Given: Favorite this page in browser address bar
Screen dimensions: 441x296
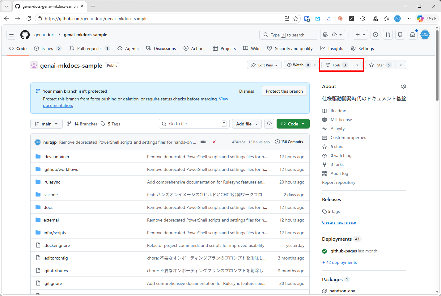Looking at the screenshot, I should (x=296, y=19).
